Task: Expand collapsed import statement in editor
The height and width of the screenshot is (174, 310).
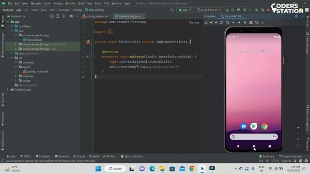Action: (x=110, y=32)
